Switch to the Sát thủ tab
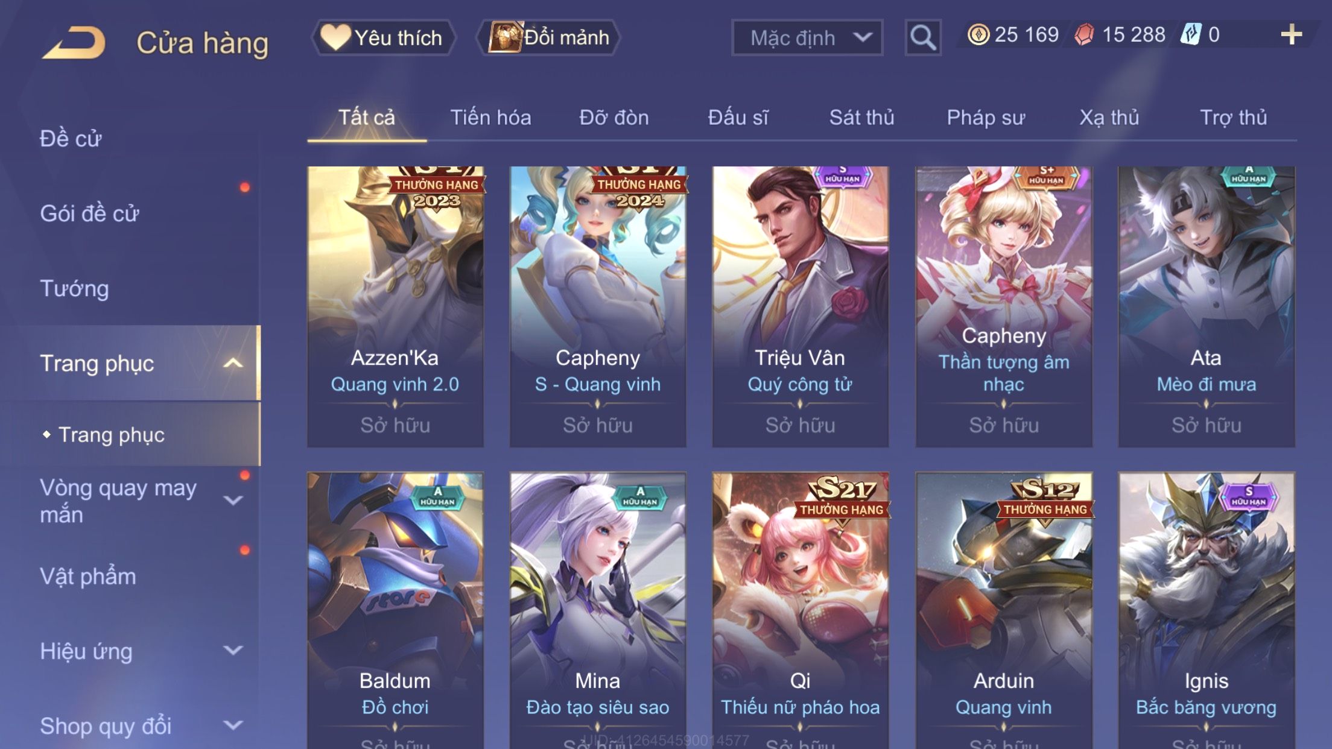The width and height of the screenshot is (1332, 749). [x=861, y=118]
